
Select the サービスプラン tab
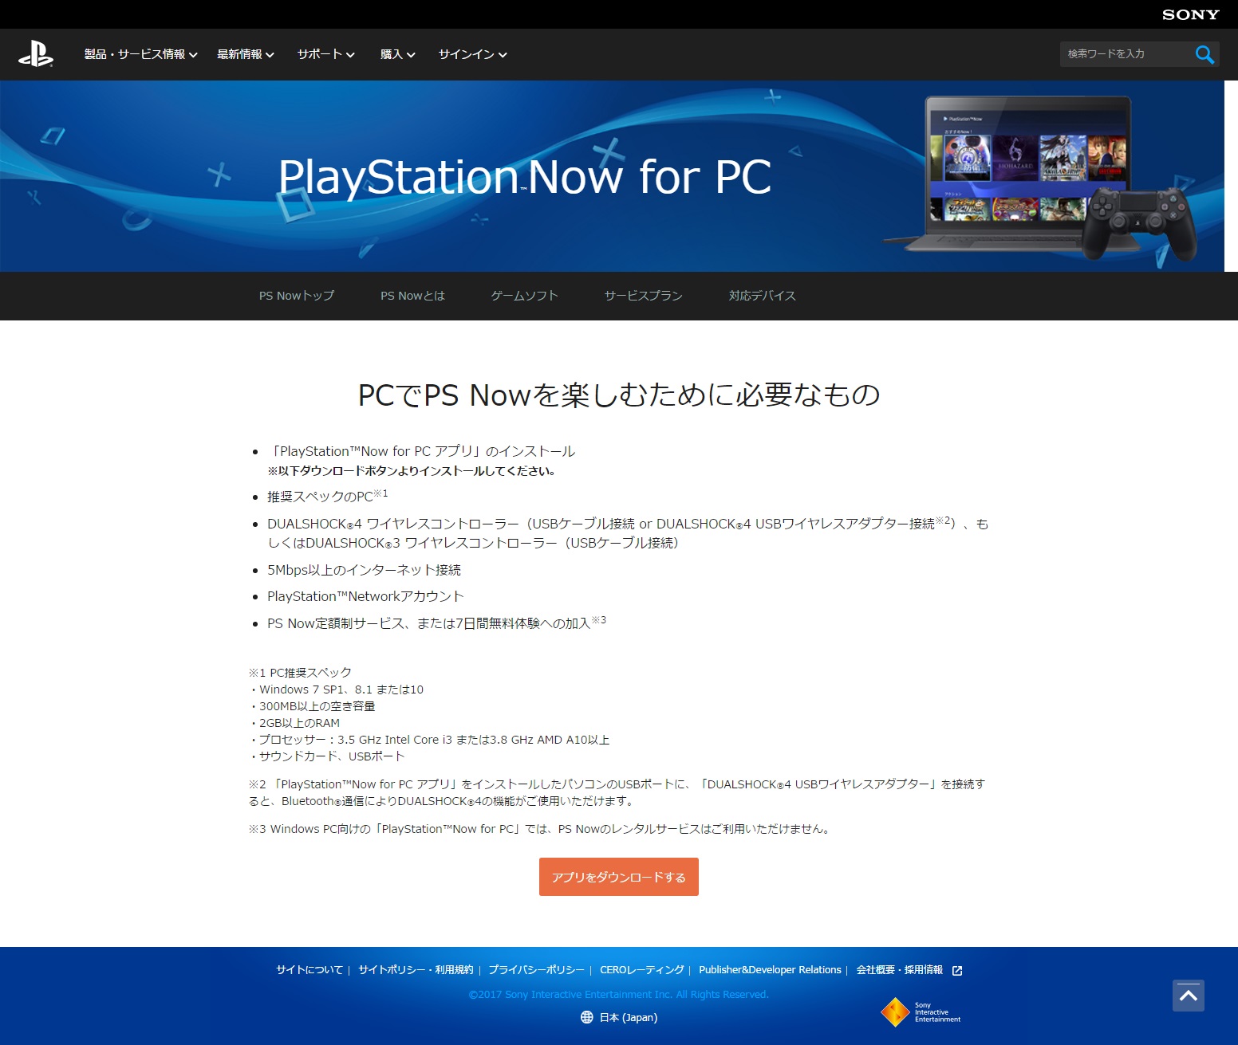(643, 296)
